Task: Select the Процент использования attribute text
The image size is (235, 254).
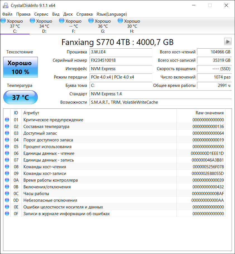Action: [47, 147]
